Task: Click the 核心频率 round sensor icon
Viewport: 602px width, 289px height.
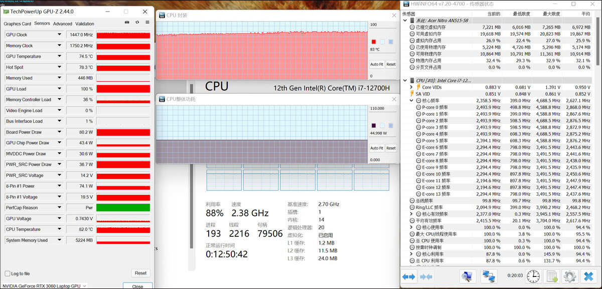Action: [x=419, y=101]
